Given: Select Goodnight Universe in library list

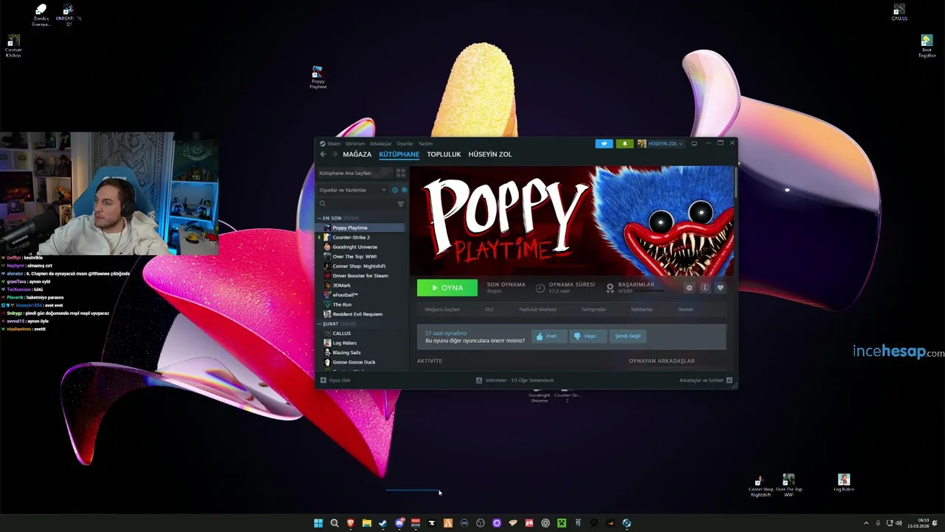Looking at the screenshot, I should click(361, 247).
